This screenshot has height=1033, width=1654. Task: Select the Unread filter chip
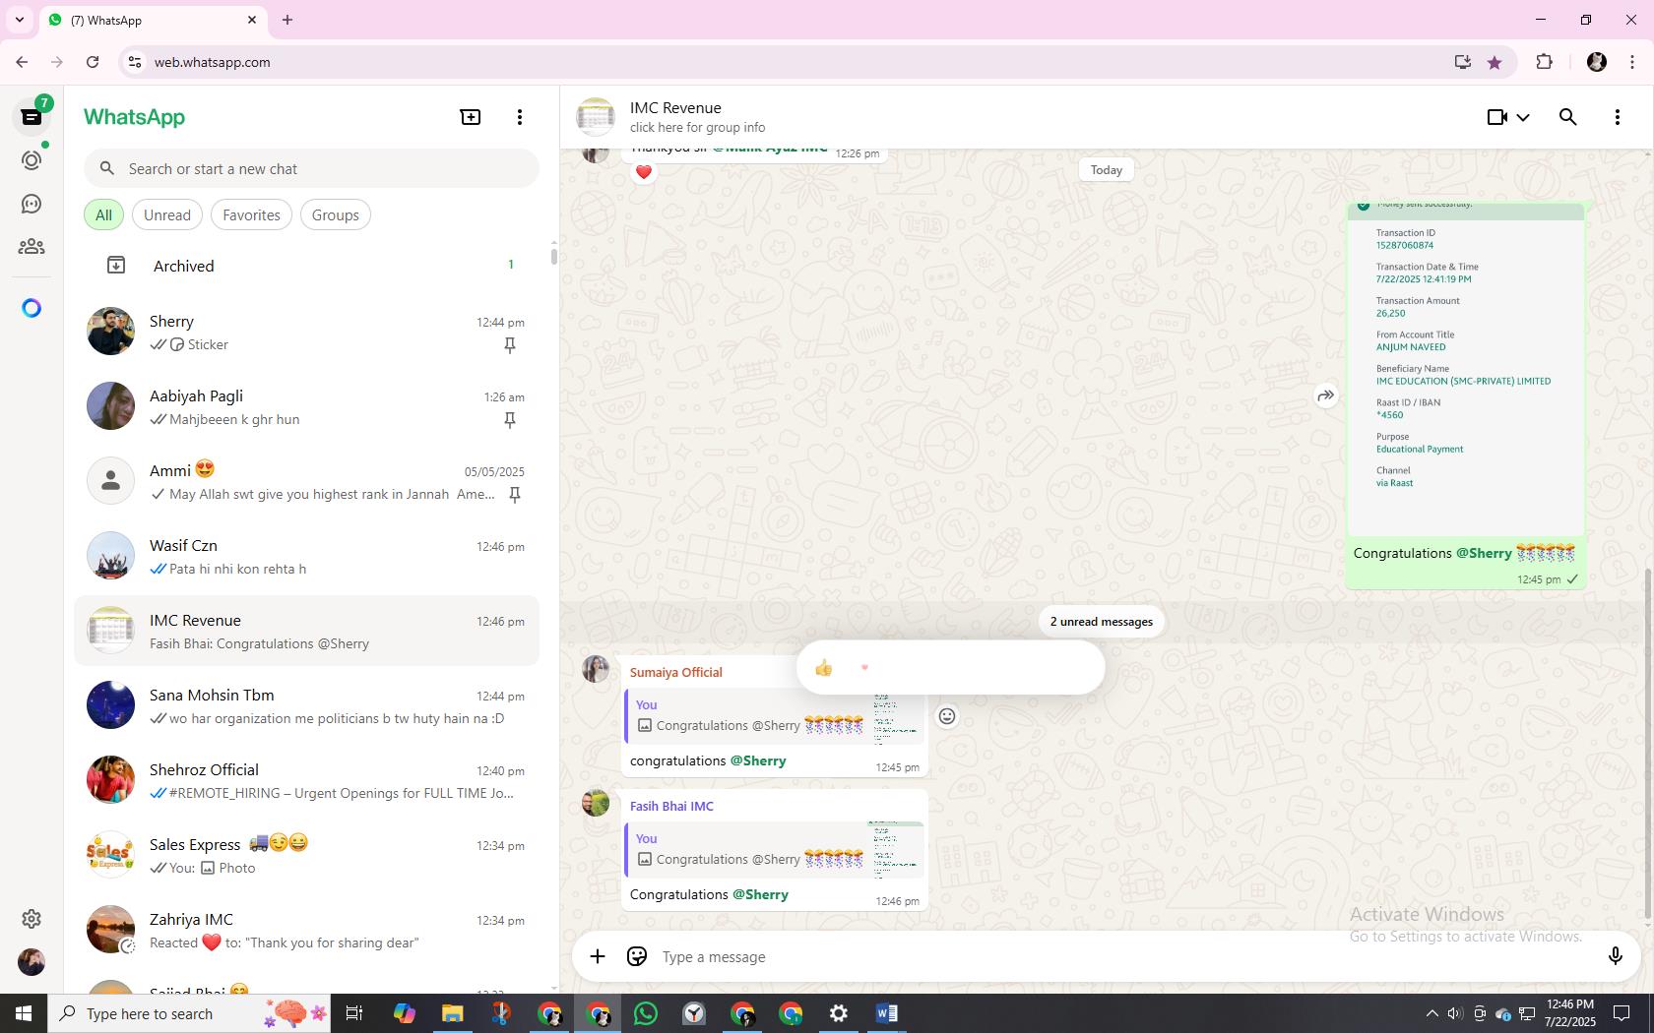[x=167, y=215]
